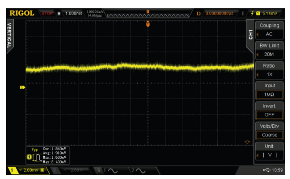Open the Ratio menu item
This screenshot has width=290, height=179.
[x=269, y=66]
